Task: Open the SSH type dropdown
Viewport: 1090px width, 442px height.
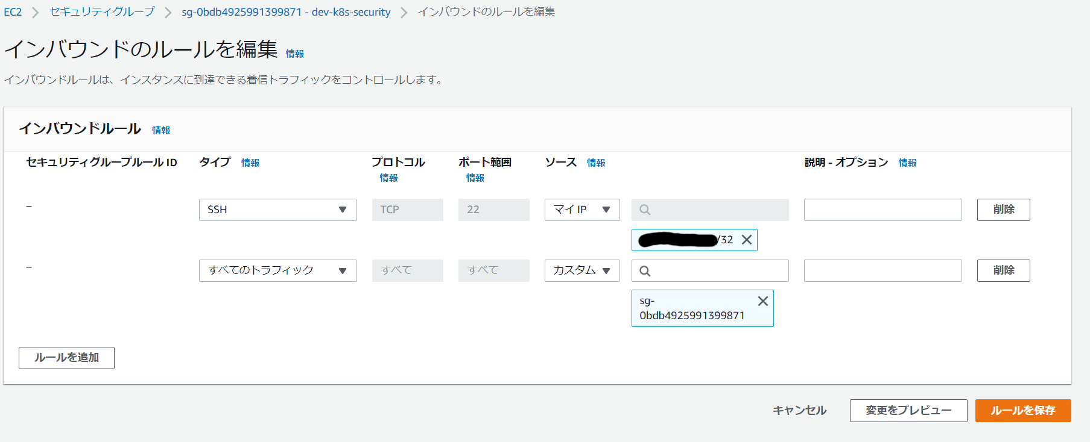Action: pyautogui.click(x=277, y=210)
